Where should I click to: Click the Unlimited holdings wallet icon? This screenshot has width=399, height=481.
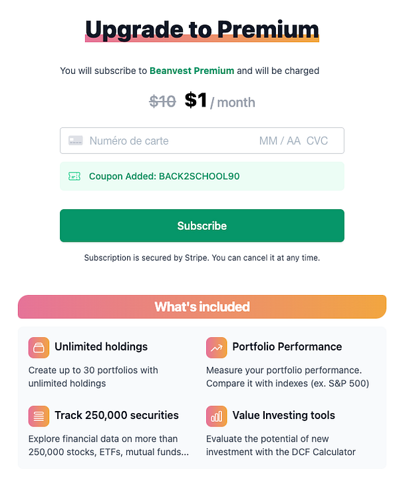pos(39,347)
